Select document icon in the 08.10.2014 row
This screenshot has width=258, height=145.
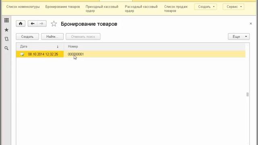22,54
